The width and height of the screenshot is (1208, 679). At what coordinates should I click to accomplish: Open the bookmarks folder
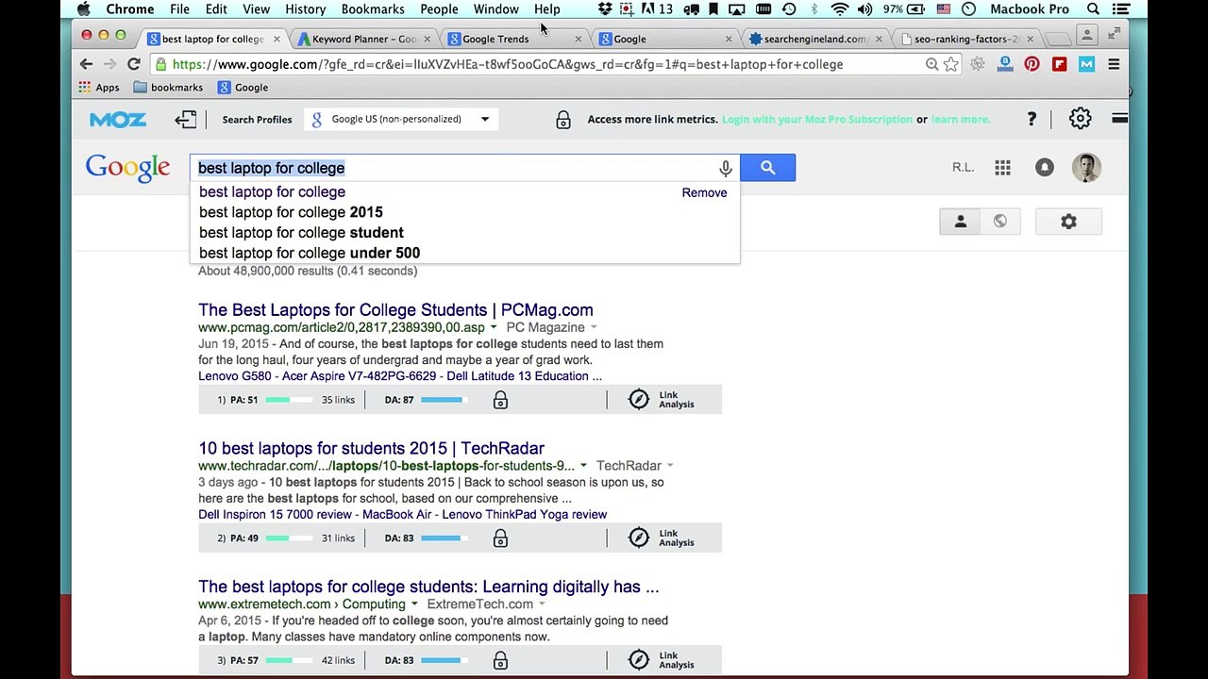point(169,88)
